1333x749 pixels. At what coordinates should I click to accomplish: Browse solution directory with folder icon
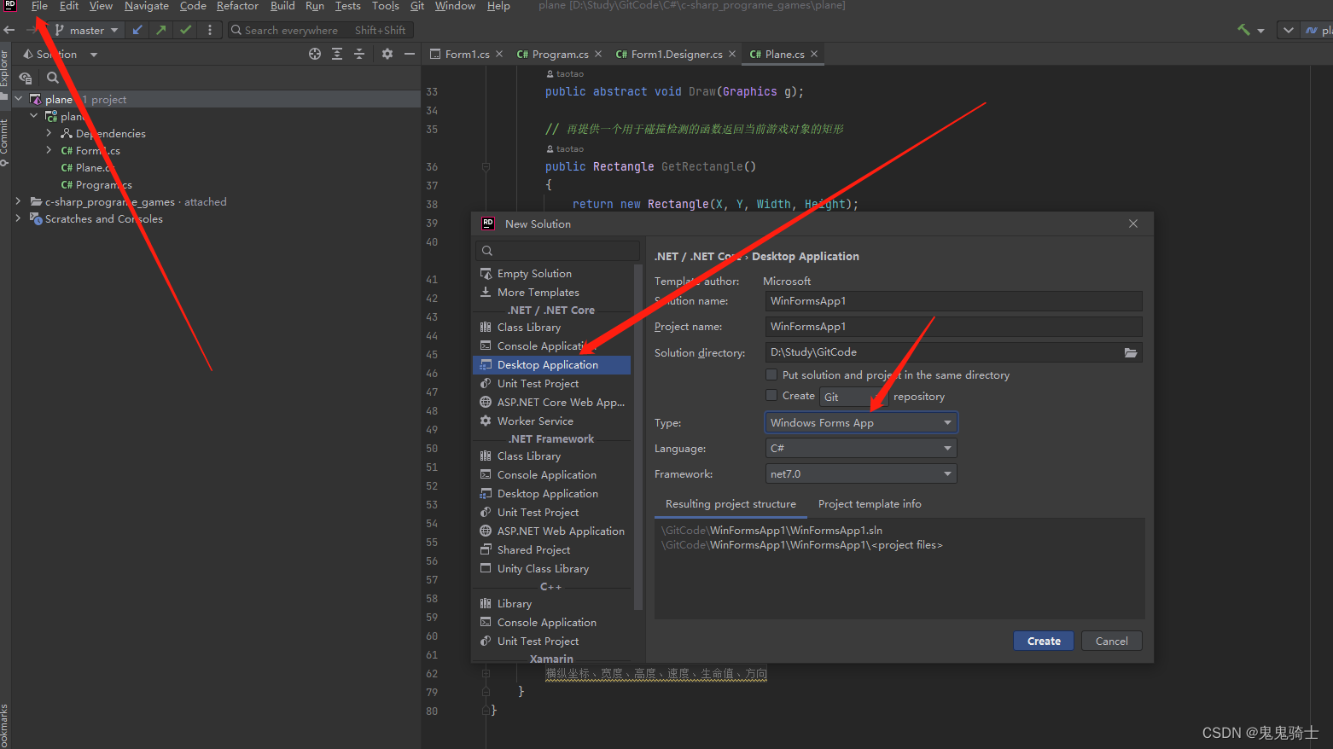(1131, 352)
